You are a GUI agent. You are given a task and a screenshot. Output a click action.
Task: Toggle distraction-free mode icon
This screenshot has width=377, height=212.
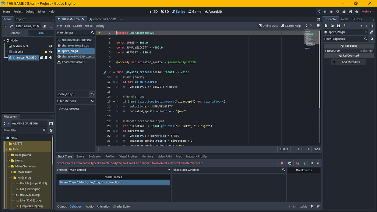(319, 19)
